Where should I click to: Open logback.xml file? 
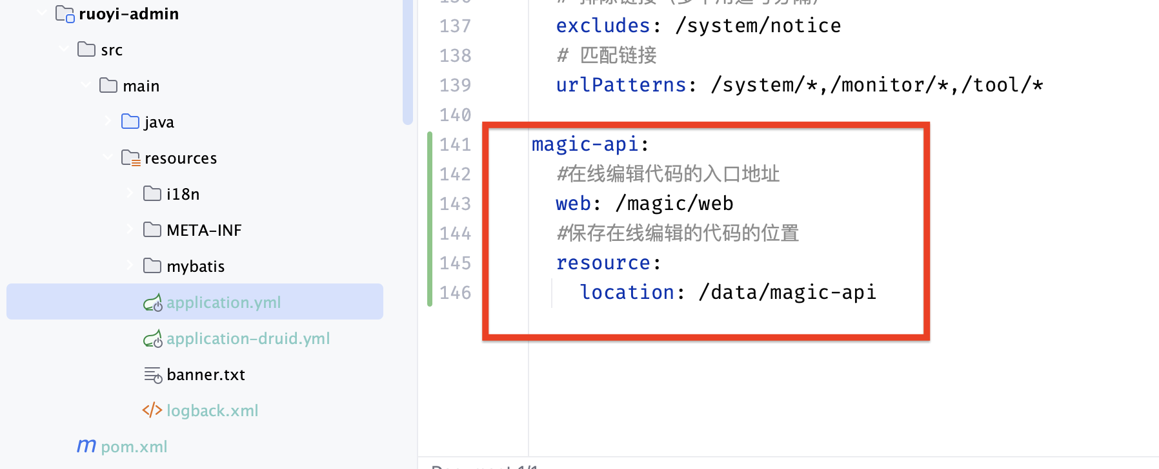pos(212,410)
